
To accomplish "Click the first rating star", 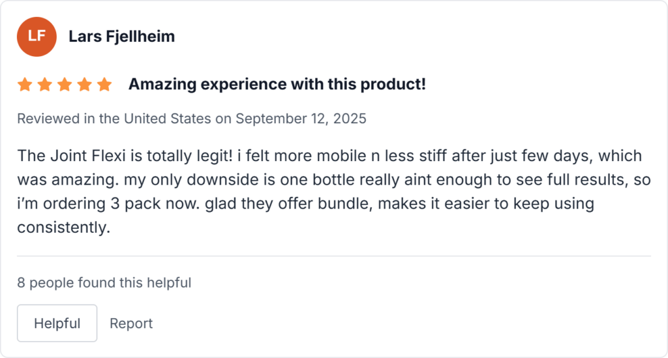I will point(25,85).
